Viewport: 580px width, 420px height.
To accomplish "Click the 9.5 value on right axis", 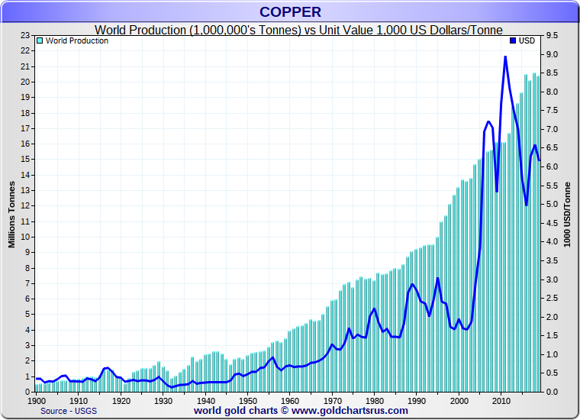I will point(552,36).
